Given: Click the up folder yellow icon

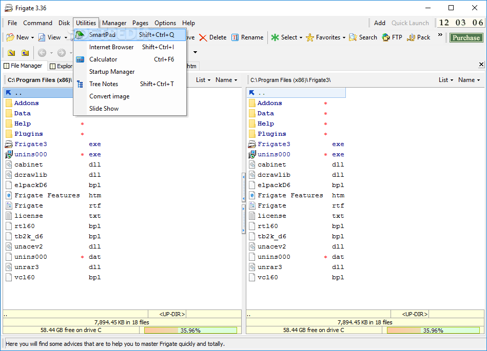Looking at the screenshot, I should coord(25,53).
